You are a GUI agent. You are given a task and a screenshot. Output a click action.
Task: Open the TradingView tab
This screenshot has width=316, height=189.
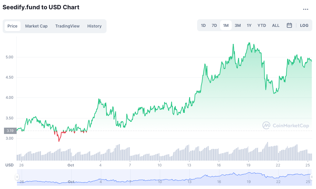pos(68,26)
